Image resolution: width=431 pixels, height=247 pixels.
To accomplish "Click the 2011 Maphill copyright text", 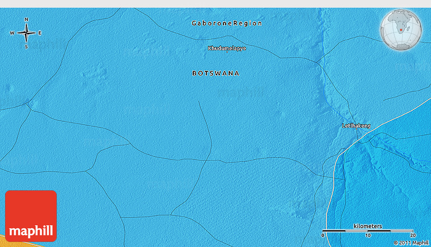I will coord(411,242).
